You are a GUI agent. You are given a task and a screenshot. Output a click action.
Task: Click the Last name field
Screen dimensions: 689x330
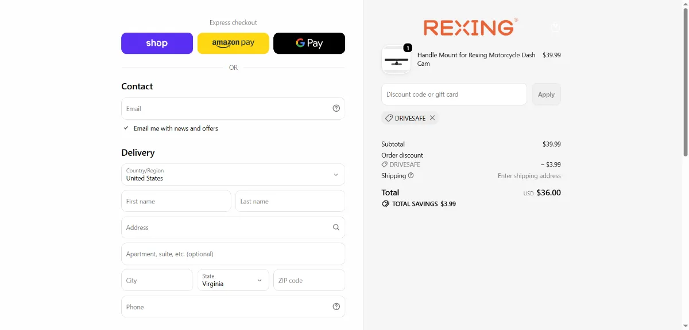[x=290, y=201]
